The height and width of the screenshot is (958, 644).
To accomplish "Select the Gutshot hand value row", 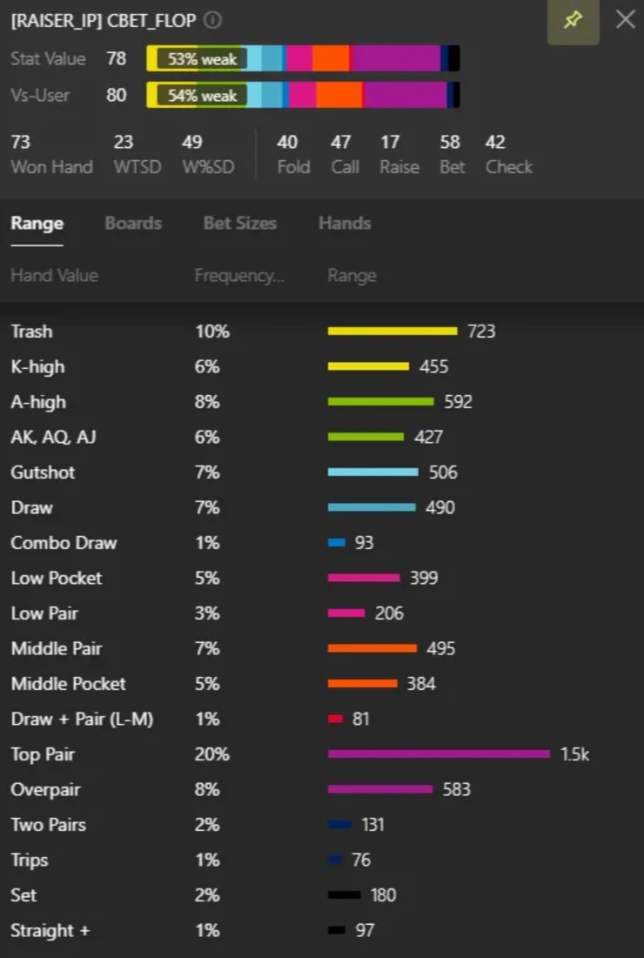I will tap(43, 472).
